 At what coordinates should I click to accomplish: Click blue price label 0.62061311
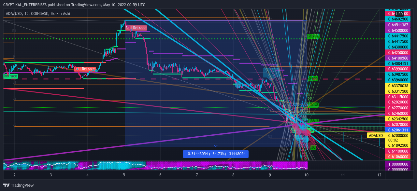pyautogui.click(x=398, y=130)
